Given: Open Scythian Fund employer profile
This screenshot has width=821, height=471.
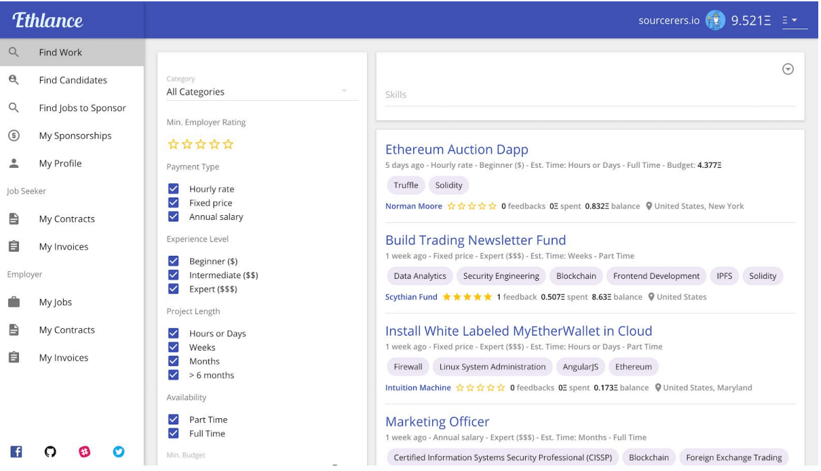Looking at the screenshot, I should (411, 297).
